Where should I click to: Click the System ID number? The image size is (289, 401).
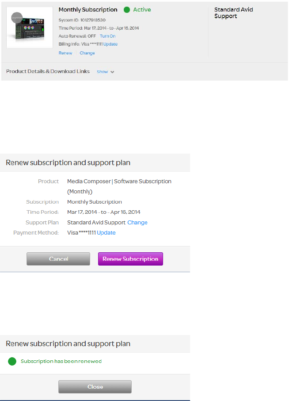pos(93,20)
